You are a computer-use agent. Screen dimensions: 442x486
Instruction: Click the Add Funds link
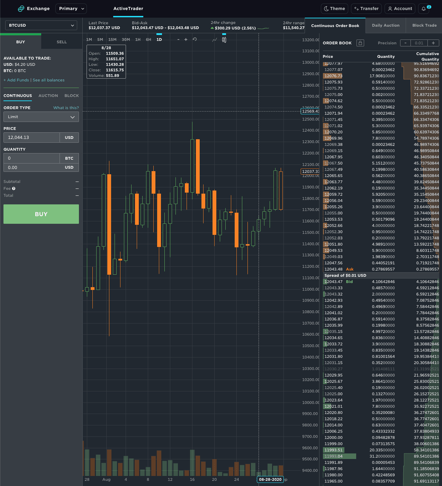coord(18,80)
